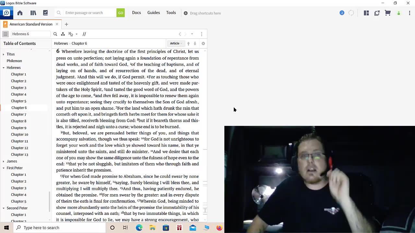Select Hebrews Chapter 1
The image size is (415, 233).
point(18,74)
